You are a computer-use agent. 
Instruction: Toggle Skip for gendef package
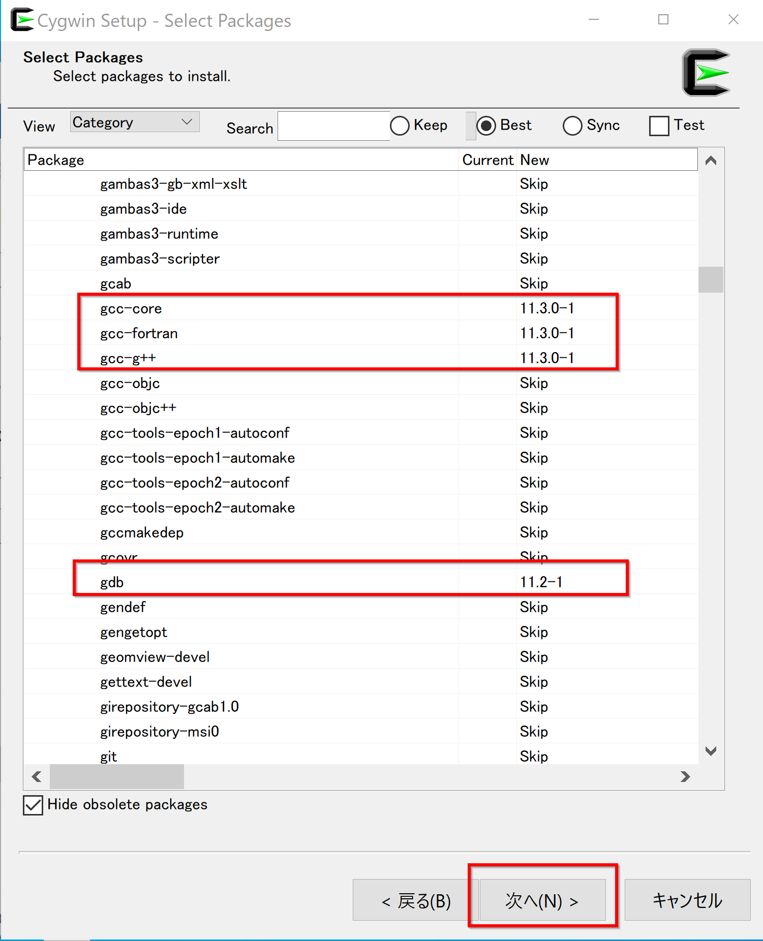click(x=534, y=607)
